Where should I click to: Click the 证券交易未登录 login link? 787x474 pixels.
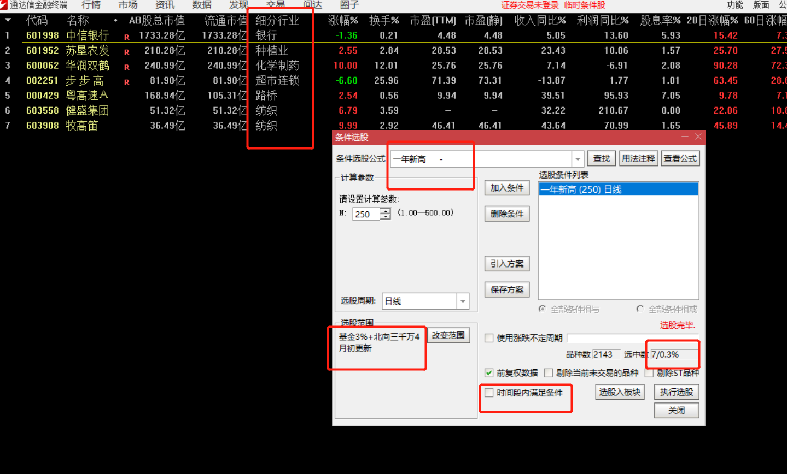[x=529, y=5]
